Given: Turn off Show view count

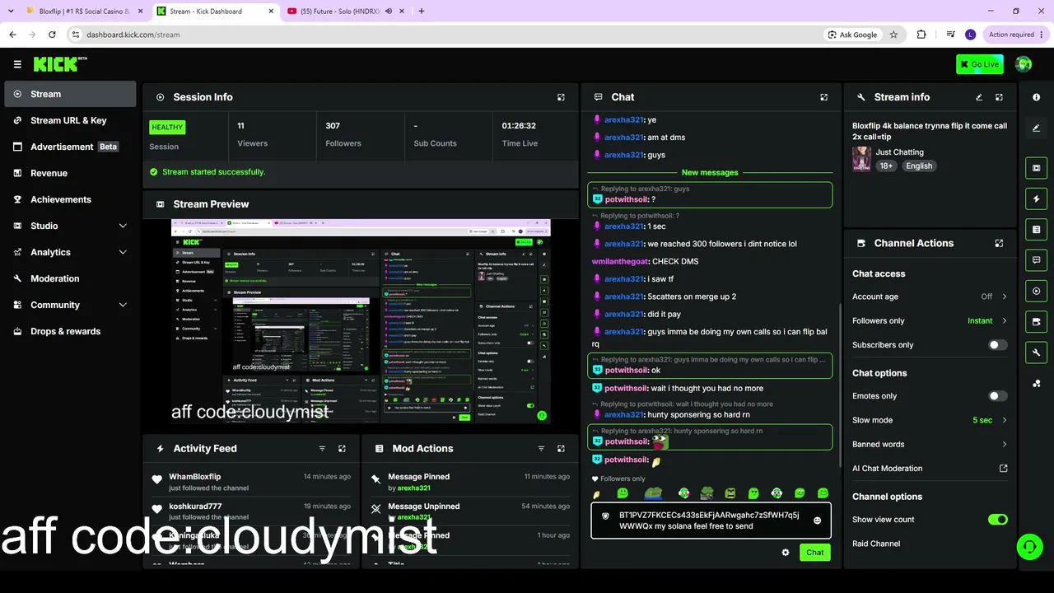Looking at the screenshot, I should [x=997, y=520].
